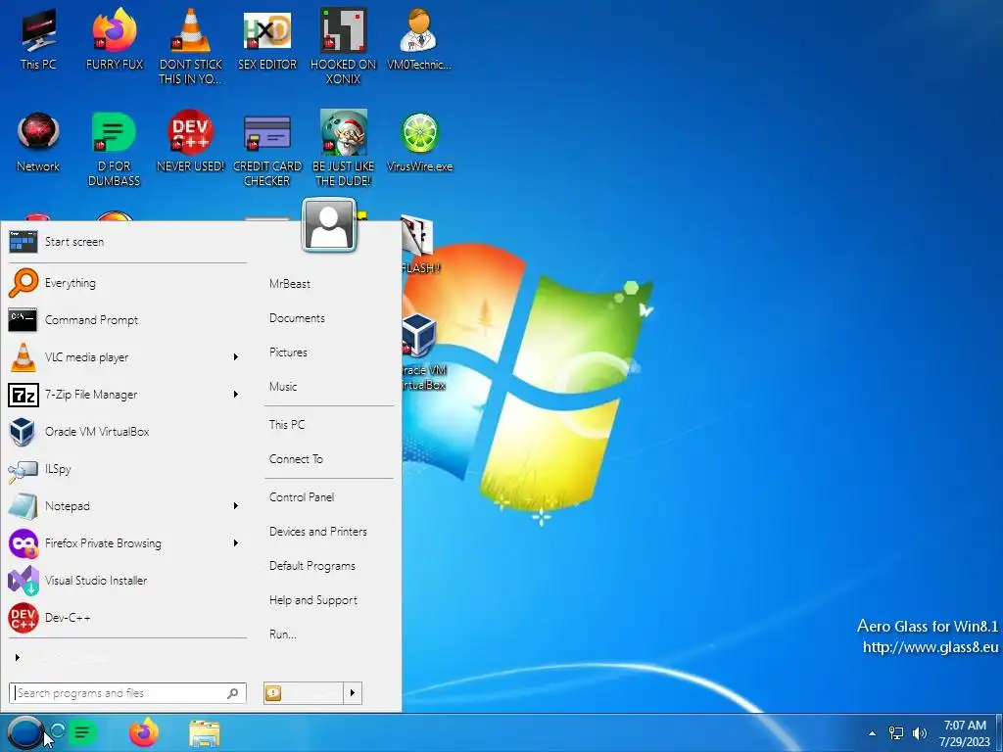Launch Firefox Private Browsing from Start menu
The image size is (1003, 752).
coord(127,542)
